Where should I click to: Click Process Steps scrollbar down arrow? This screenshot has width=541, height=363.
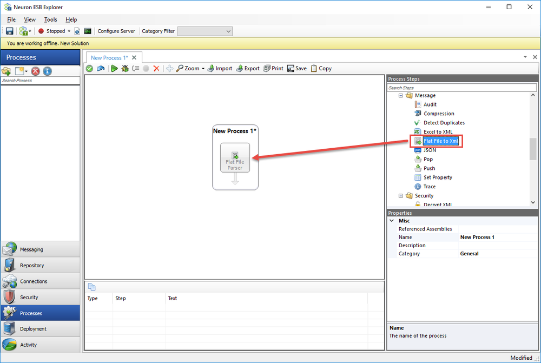[533, 202]
